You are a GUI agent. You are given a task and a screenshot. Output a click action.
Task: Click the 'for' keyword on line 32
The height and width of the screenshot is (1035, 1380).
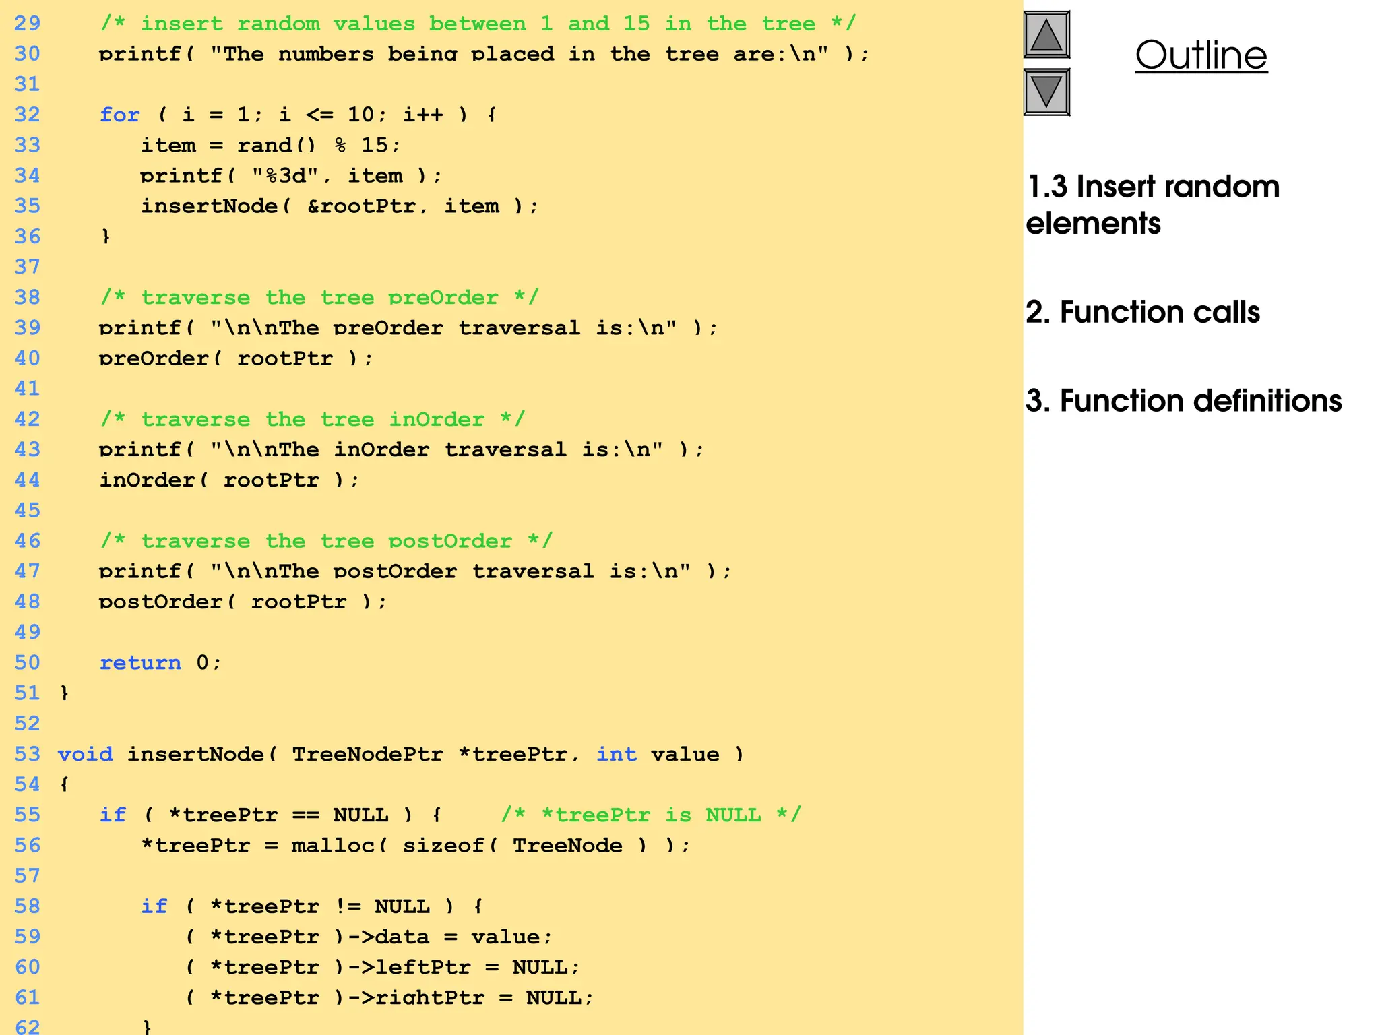tap(120, 115)
